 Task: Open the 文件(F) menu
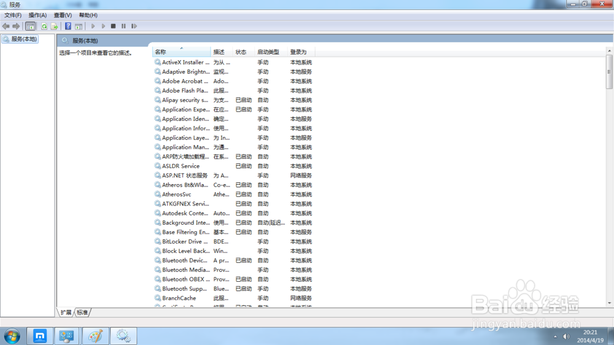point(13,15)
